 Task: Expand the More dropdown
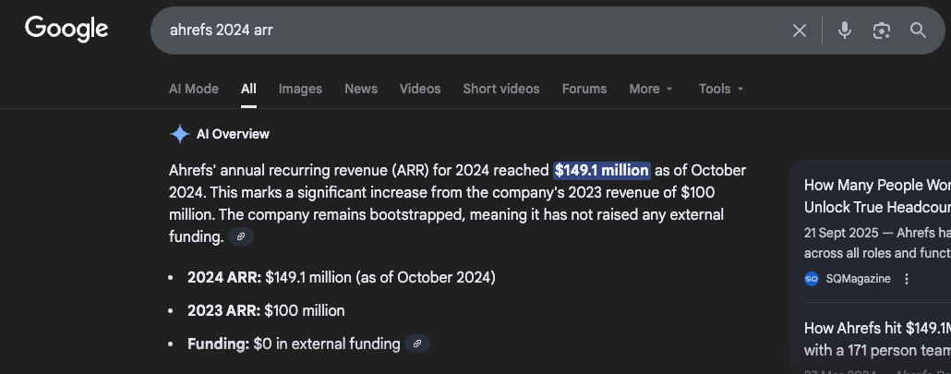click(651, 89)
